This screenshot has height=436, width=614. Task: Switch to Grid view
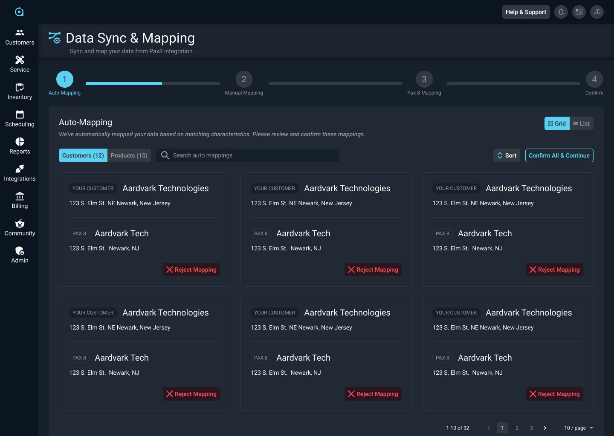557,123
